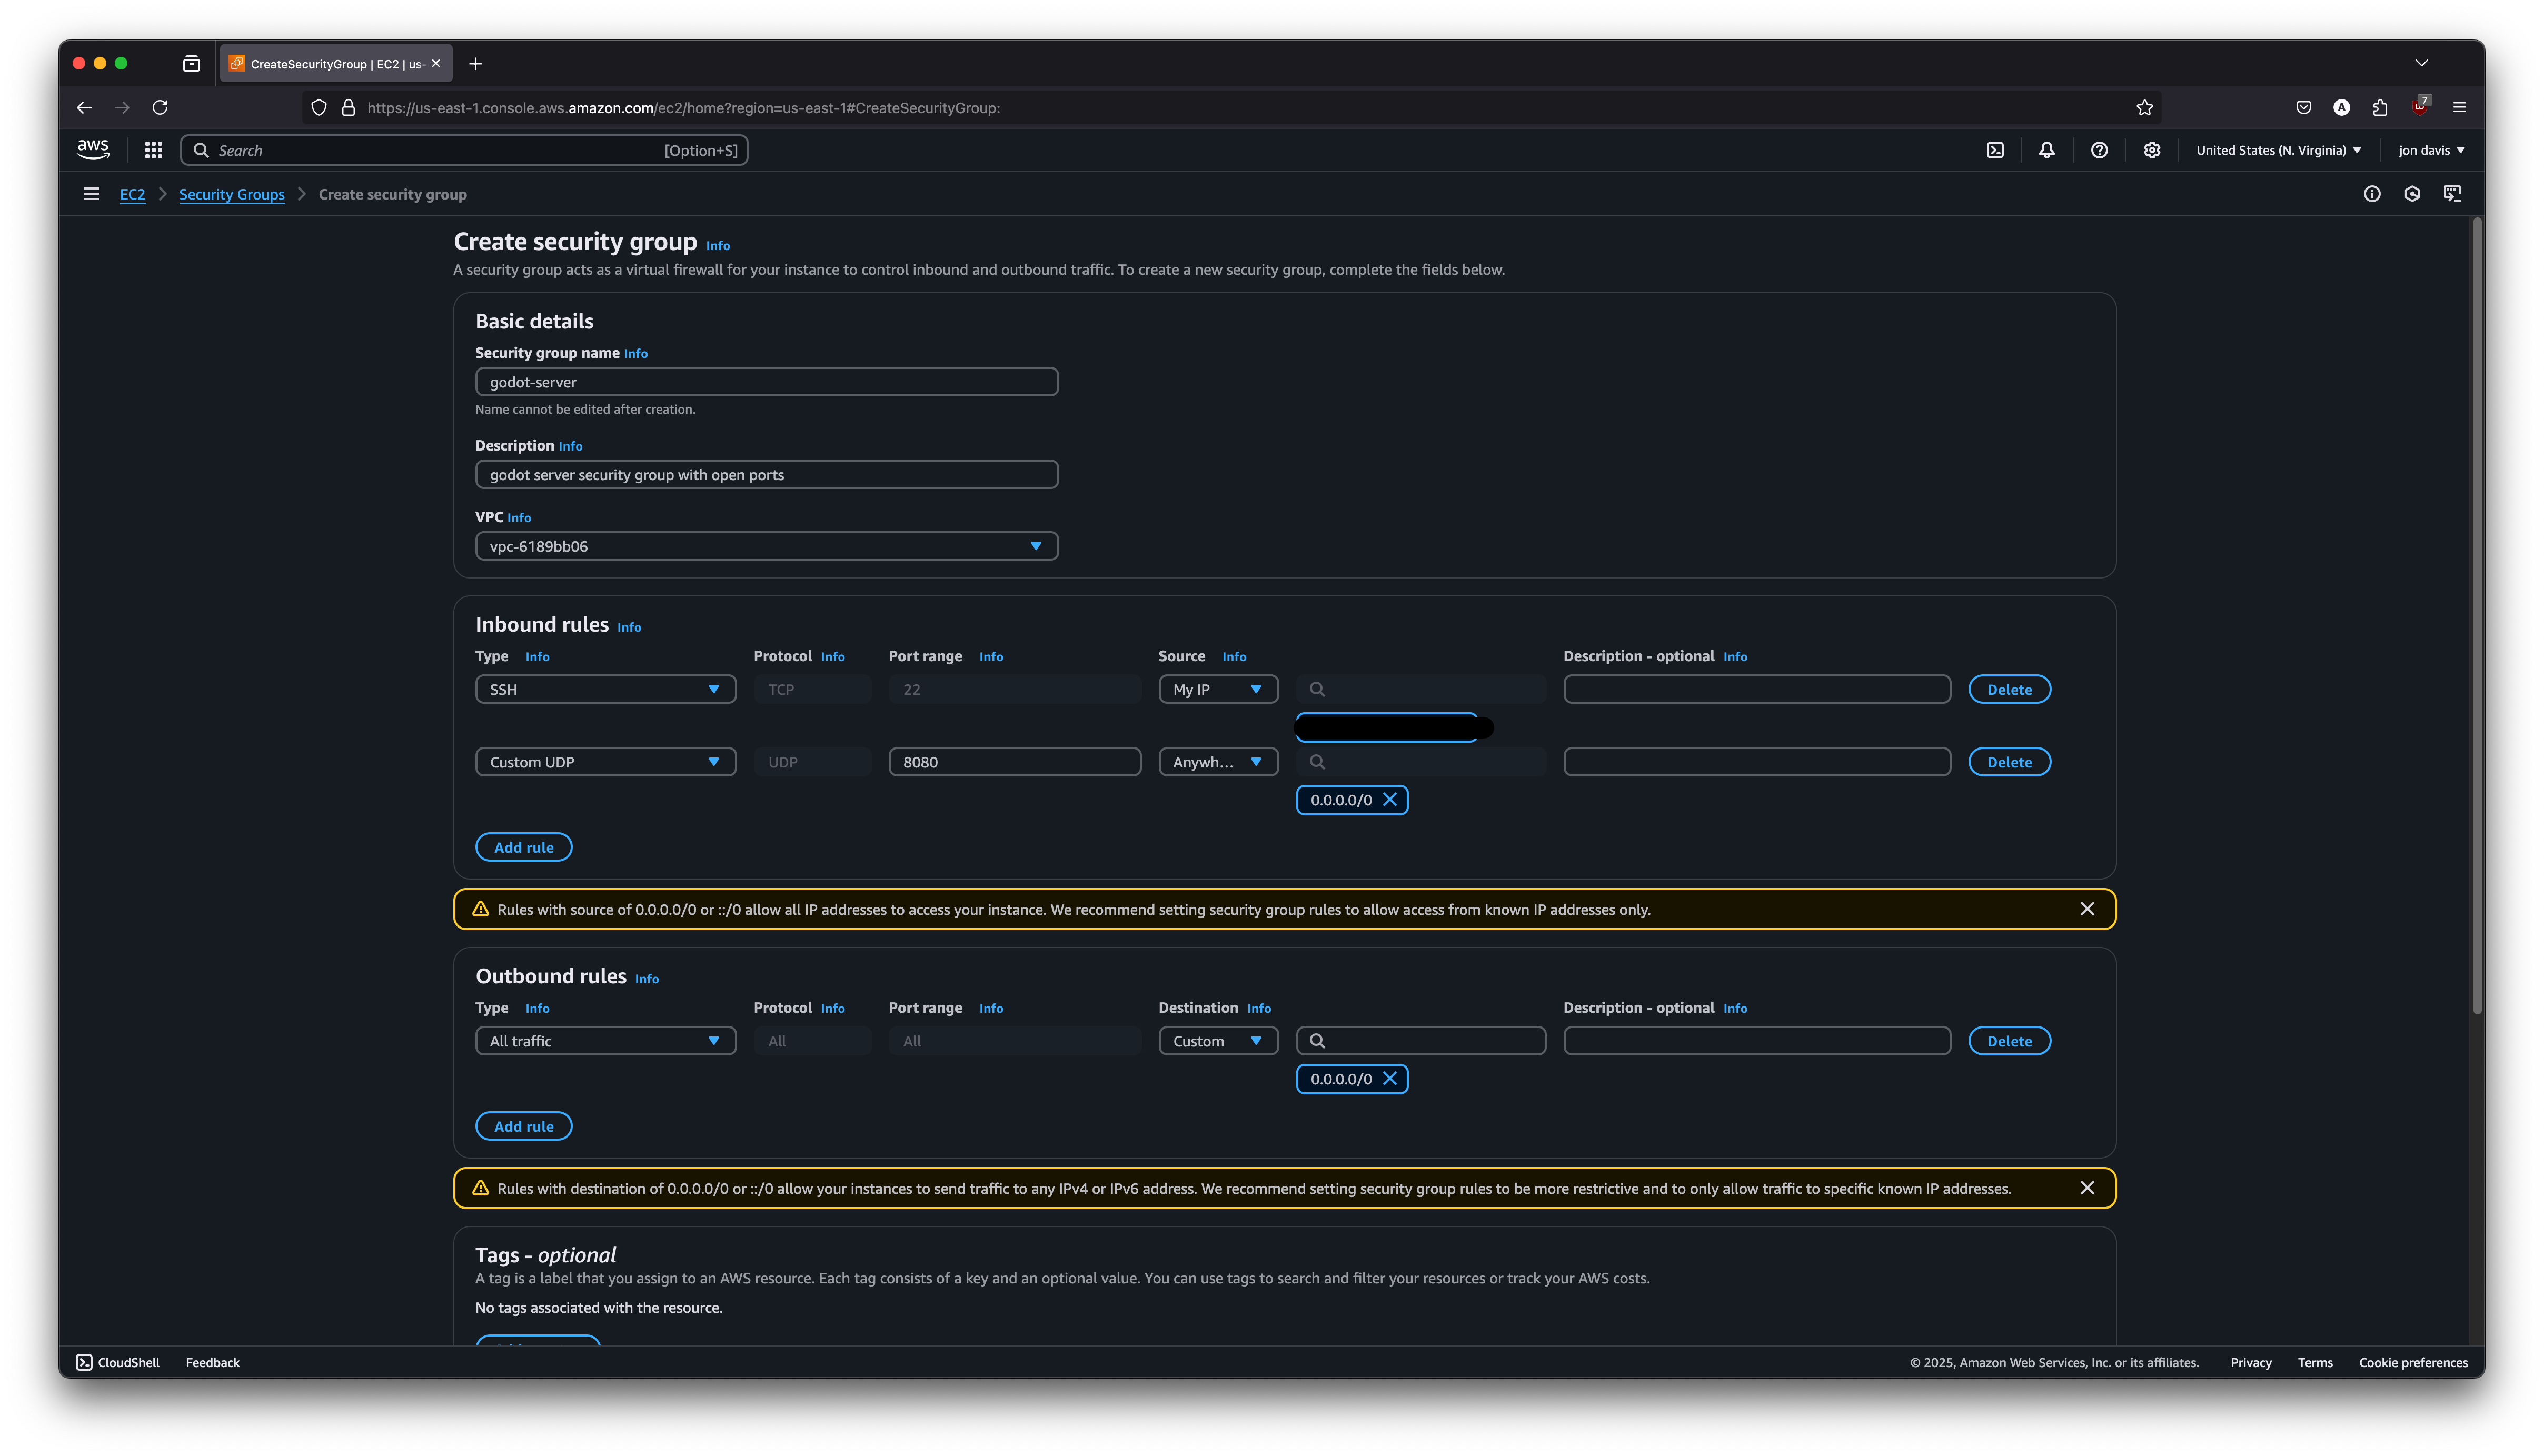Click Add rule under Outbound rules
Viewport: 2544px width, 1456px height.
[524, 1126]
